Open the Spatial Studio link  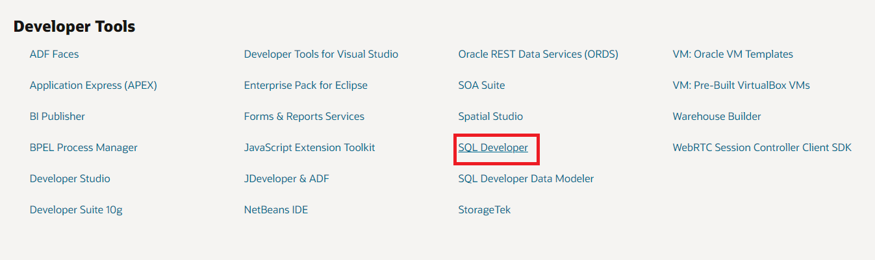click(490, 117)
